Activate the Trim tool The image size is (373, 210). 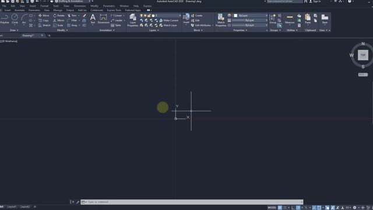pos(72,16)
